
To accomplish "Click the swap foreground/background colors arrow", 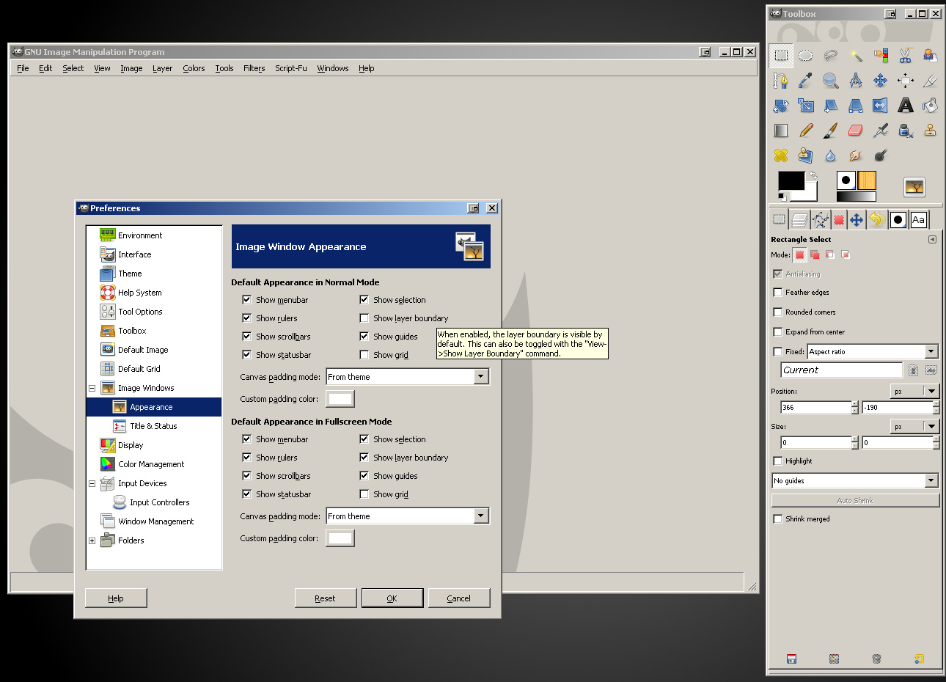I will (x=813, y=176).
